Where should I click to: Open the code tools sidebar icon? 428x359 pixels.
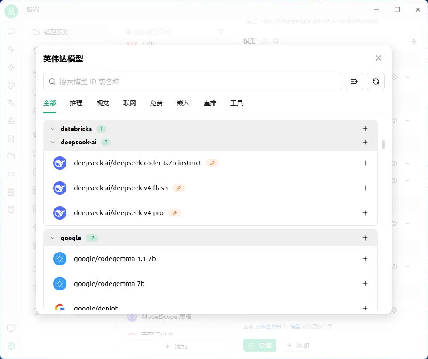point(11,174)
